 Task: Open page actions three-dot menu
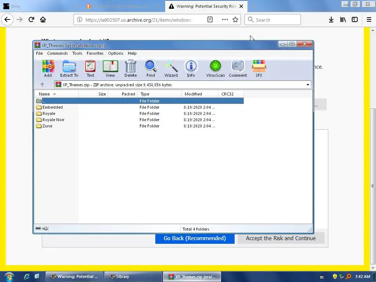tap(225, 20)
